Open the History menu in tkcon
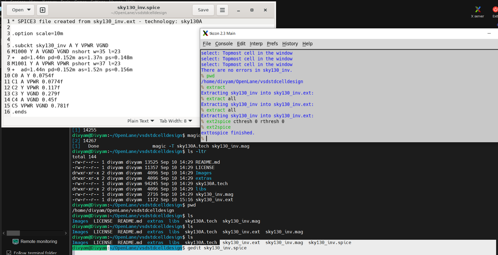 [290, 44]
